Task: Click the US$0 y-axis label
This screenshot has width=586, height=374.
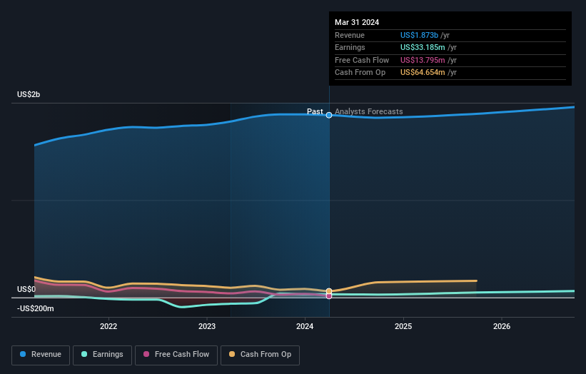Action: coord(26,289)
